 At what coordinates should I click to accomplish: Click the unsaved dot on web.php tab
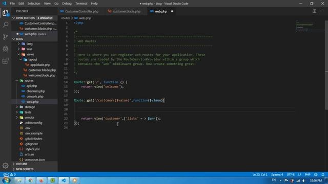coord(172,11)
